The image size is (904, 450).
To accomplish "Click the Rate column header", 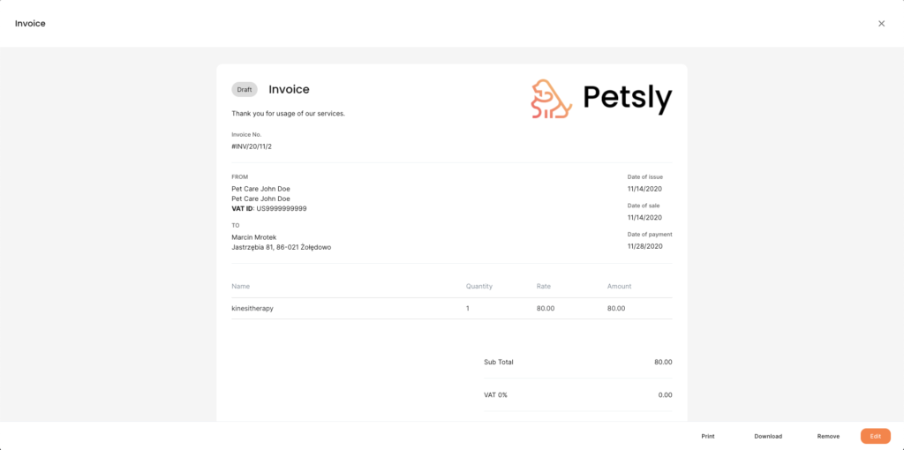I will pyautogui.click(x=544, y=287).
